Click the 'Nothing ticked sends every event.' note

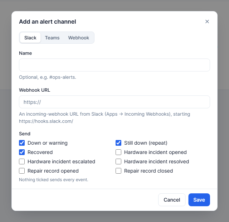(x=54, y=180)
